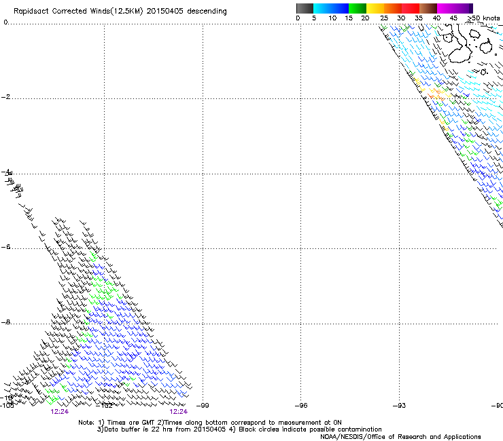Click the '>50 knots' legend label

483,18
